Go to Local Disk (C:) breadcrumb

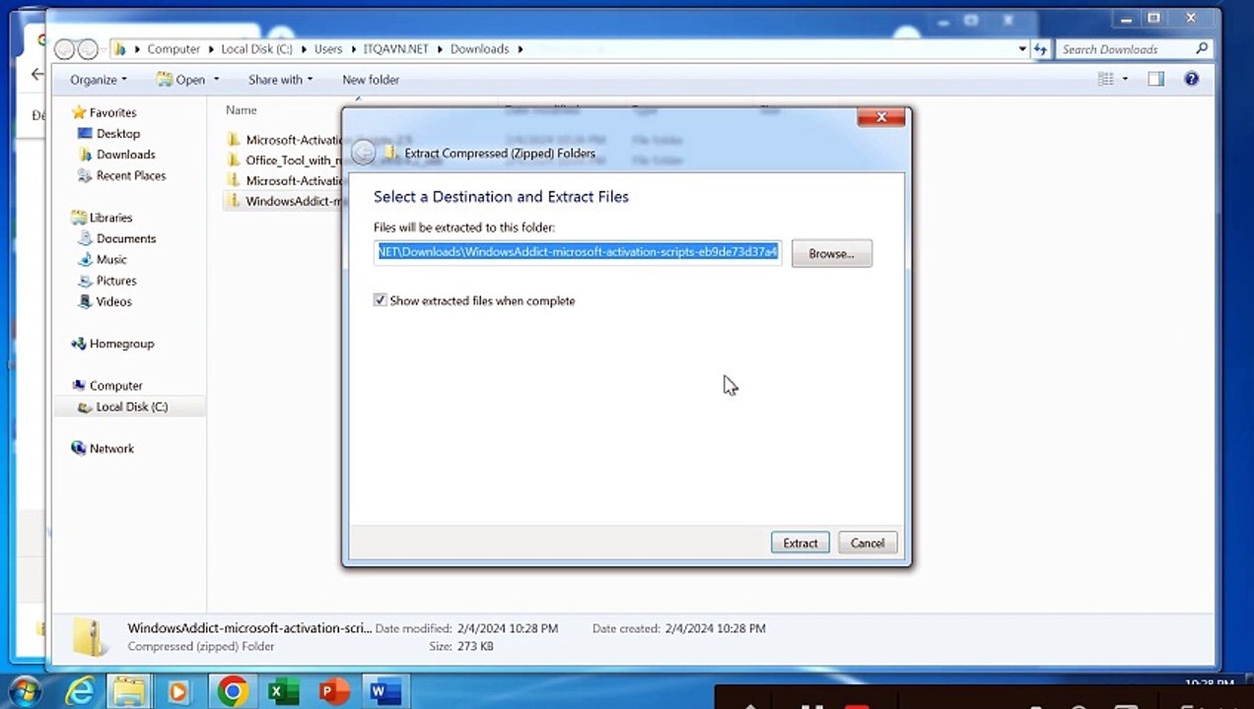pyautogui.click(x=256, y=49)
